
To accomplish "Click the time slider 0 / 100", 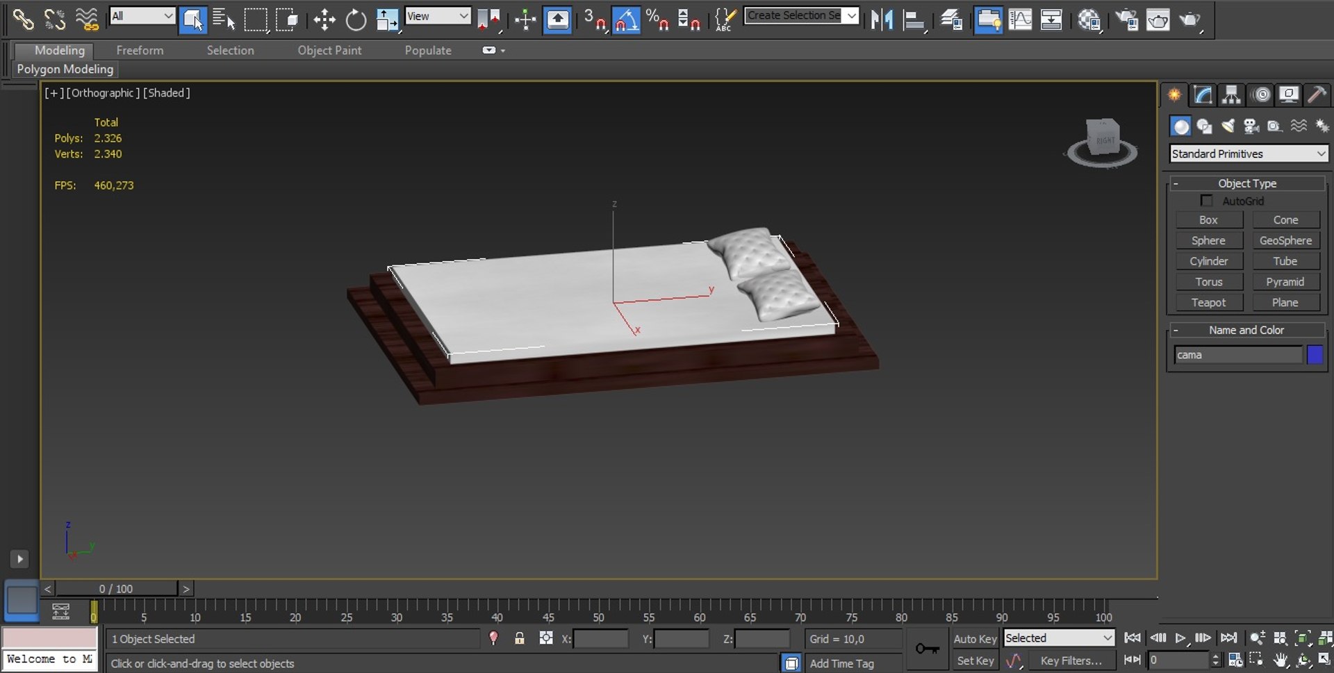I will [116, 589].
